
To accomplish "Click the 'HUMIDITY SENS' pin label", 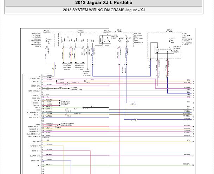I will pos(35,117).
